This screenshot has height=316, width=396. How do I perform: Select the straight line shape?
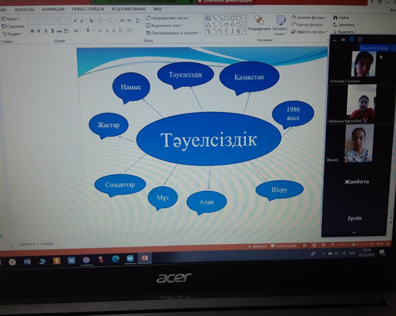point(214,18)
